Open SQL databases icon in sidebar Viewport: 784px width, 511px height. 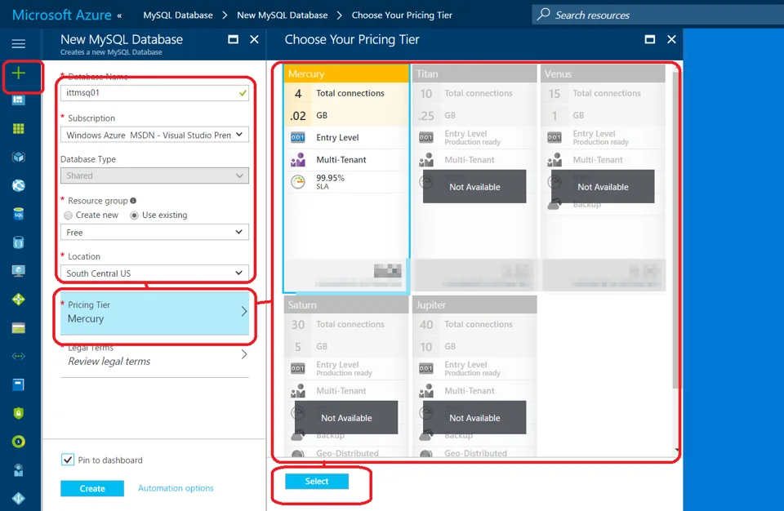(19, 214)
